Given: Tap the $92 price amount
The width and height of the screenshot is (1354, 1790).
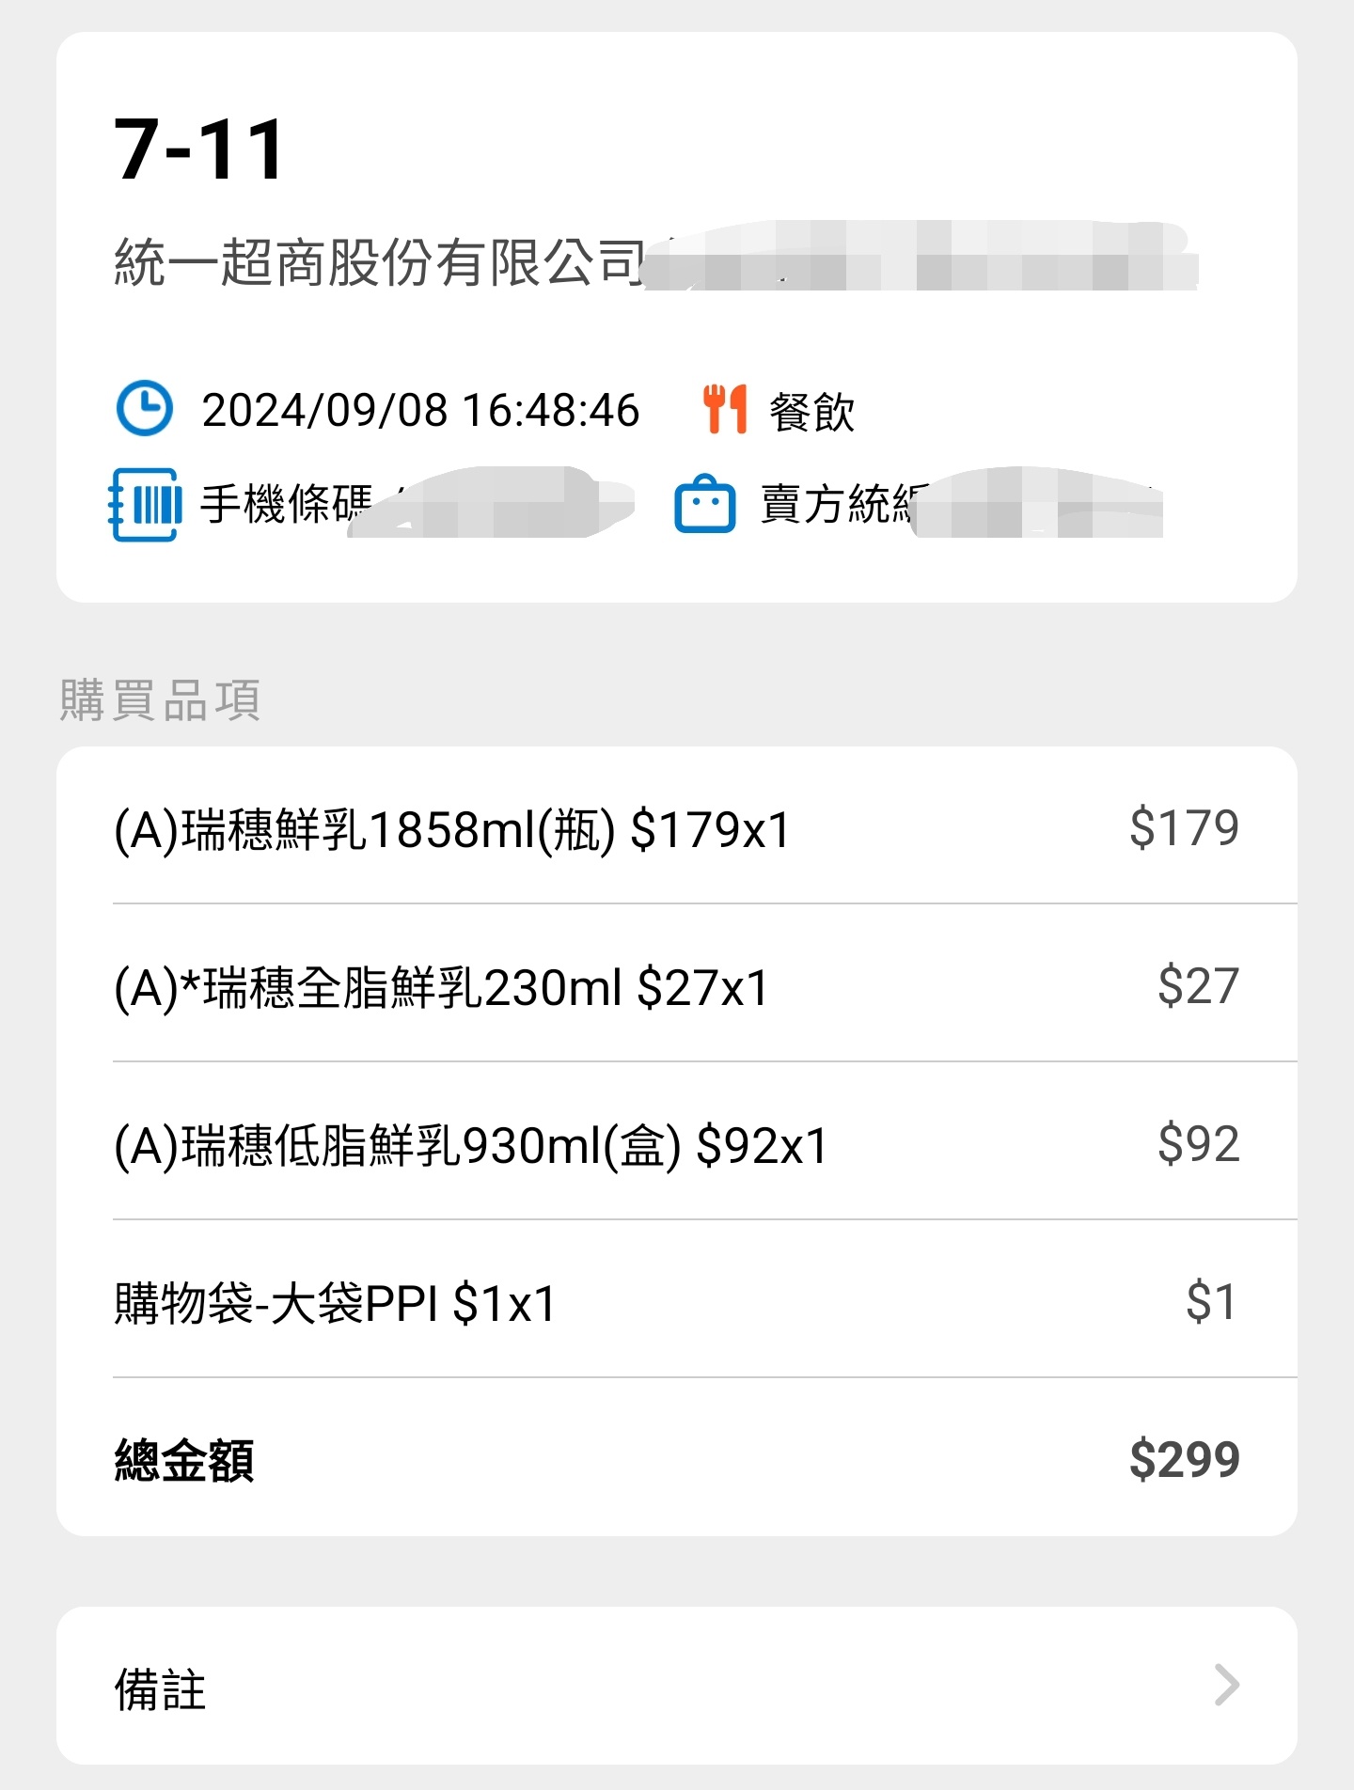Looking at the screenshot, I should [1198, 1144].
